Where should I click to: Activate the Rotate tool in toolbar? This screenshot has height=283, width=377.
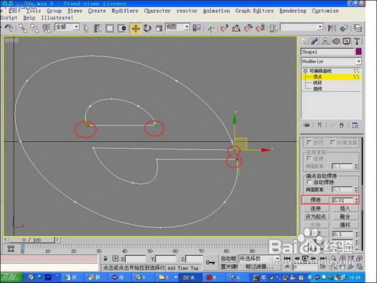[148, 29]
